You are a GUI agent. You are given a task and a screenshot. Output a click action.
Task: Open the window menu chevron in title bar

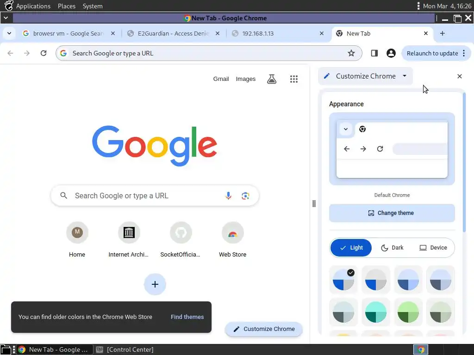pyautogui.click(x=6, y=18)
